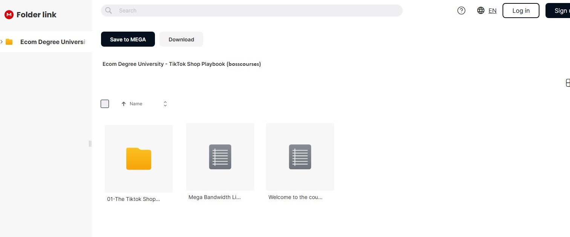This screenshot has width=570, height=237.
Task: Open the 01-The Tiktok Shop folder icon
Action: pos(139,159)
